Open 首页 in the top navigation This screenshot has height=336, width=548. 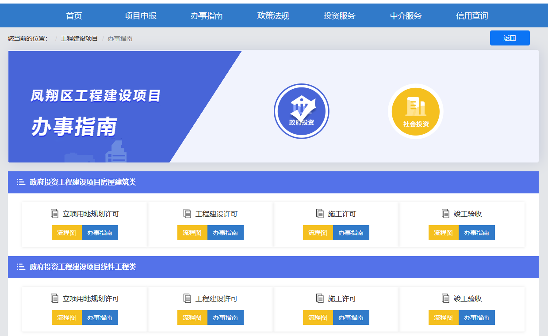click(x=74, y=16)
